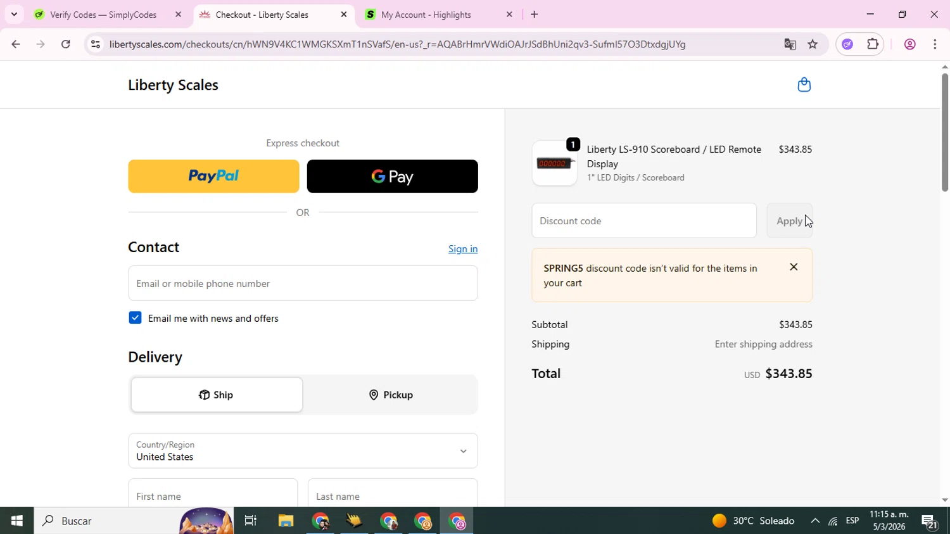Screen dimensions: 950x534
Task: Close the Checkout - Liberty Scales tab
Action: [x=344, y=15]
